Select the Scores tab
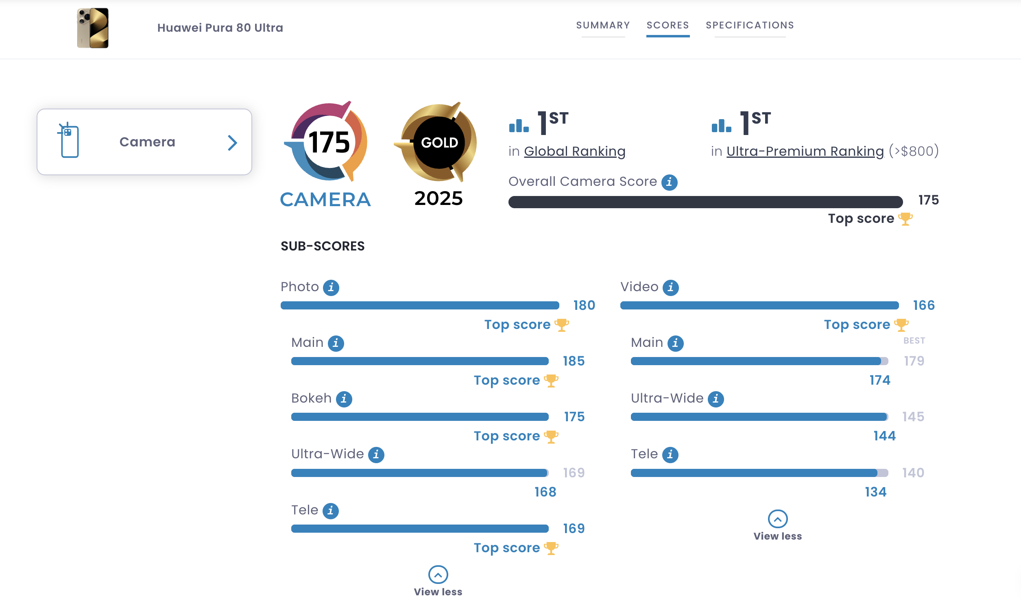 (668, 25)
